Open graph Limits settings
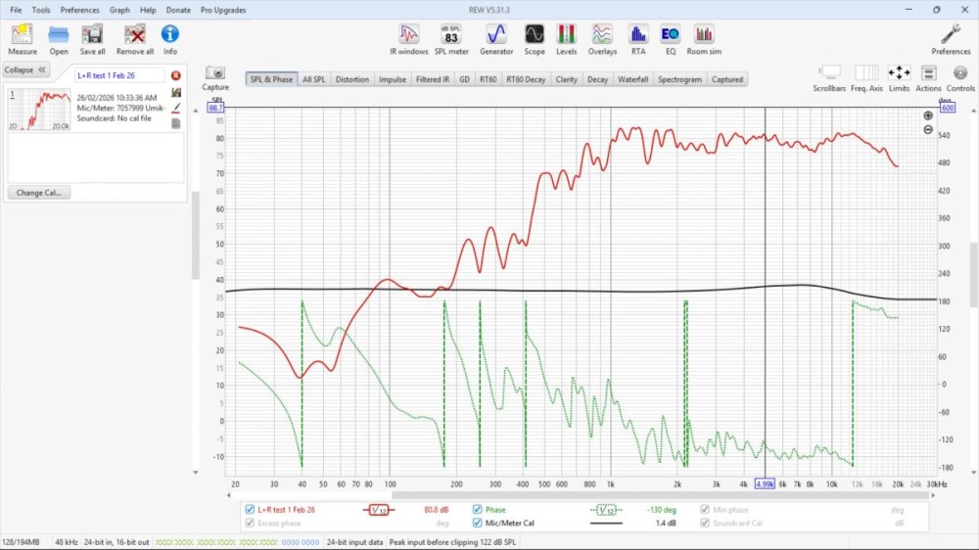 click(x=898, y=75)
